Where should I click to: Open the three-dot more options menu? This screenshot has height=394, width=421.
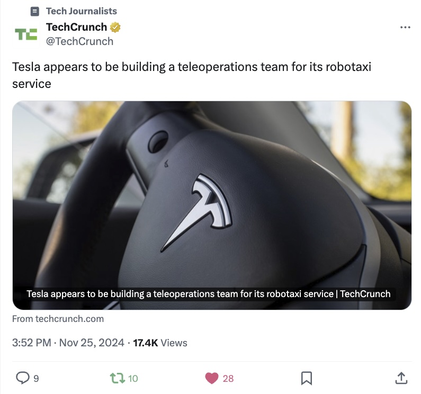405,27
